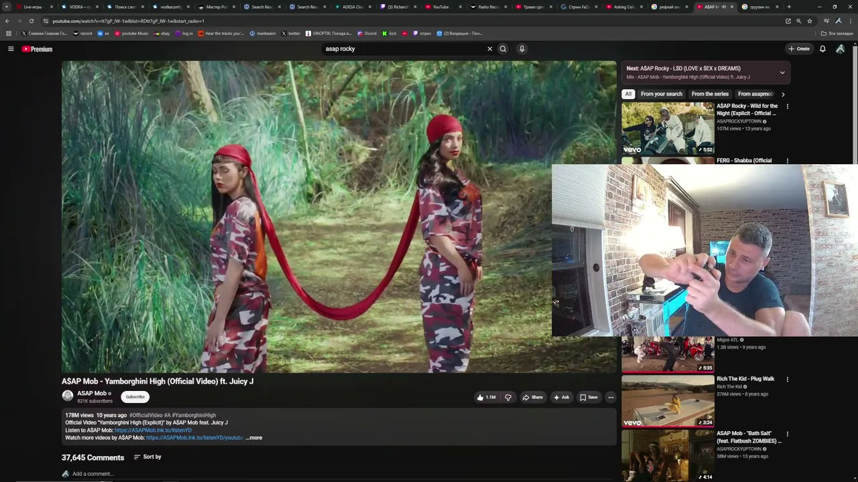Viewport: 858px width, 482px height.
Task: Open YouTube notifications bell
Action: click(822, 49)
